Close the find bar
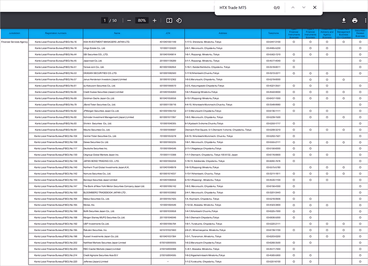 point(315,7)
